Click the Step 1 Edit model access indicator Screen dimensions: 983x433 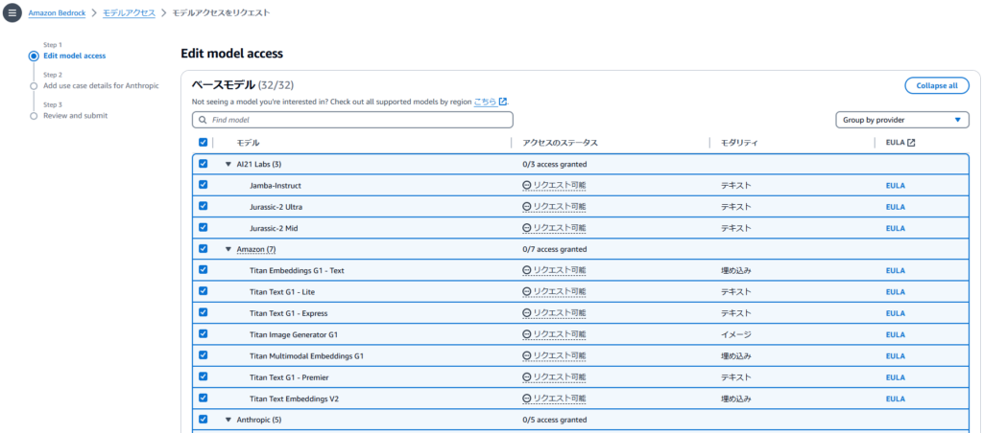pos(34,56)
